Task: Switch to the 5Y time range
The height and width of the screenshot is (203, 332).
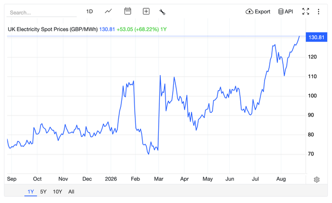Action: [x=43, y=192]
